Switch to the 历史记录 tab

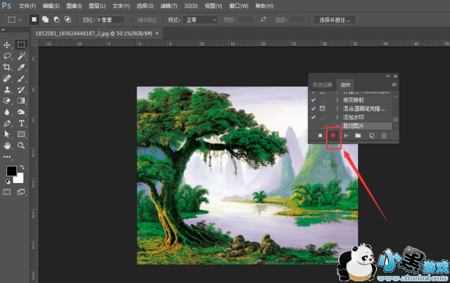point(322,85)
